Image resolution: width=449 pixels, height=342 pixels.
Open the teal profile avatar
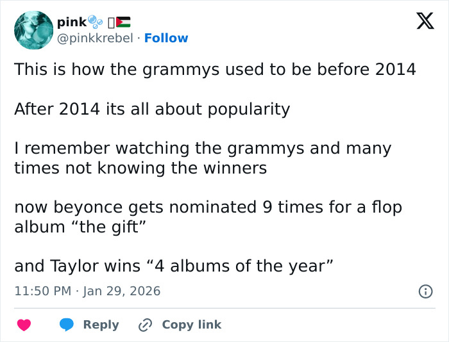click(33, 30)
